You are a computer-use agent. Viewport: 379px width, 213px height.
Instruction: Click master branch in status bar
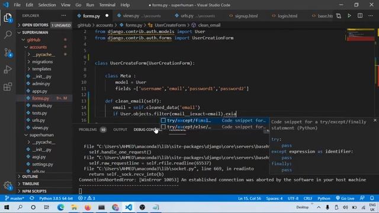click(14, 198)
